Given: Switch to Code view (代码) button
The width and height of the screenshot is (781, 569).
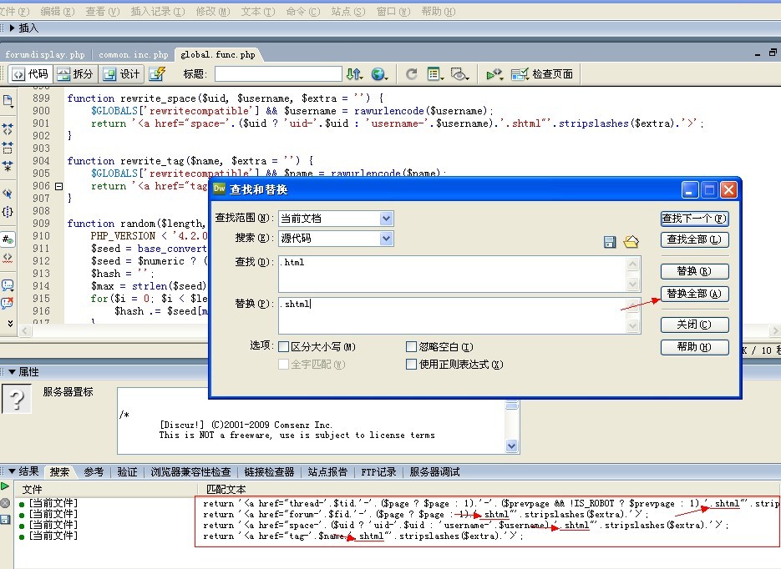Looking at the screenshot, I should pos(30,74).
